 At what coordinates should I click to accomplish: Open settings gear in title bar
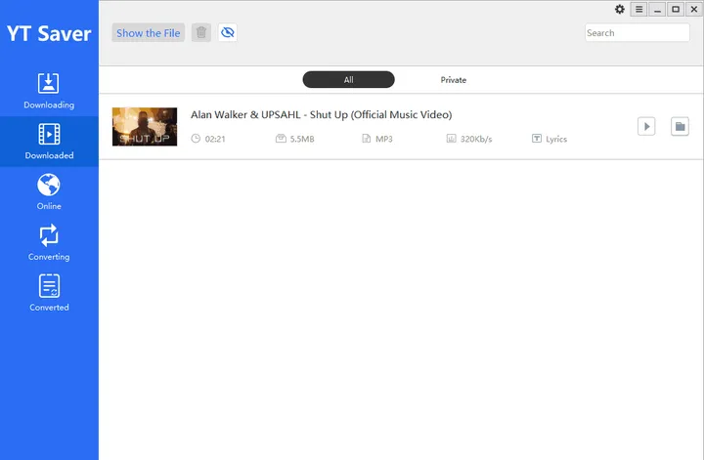click(x=619, y=10)
